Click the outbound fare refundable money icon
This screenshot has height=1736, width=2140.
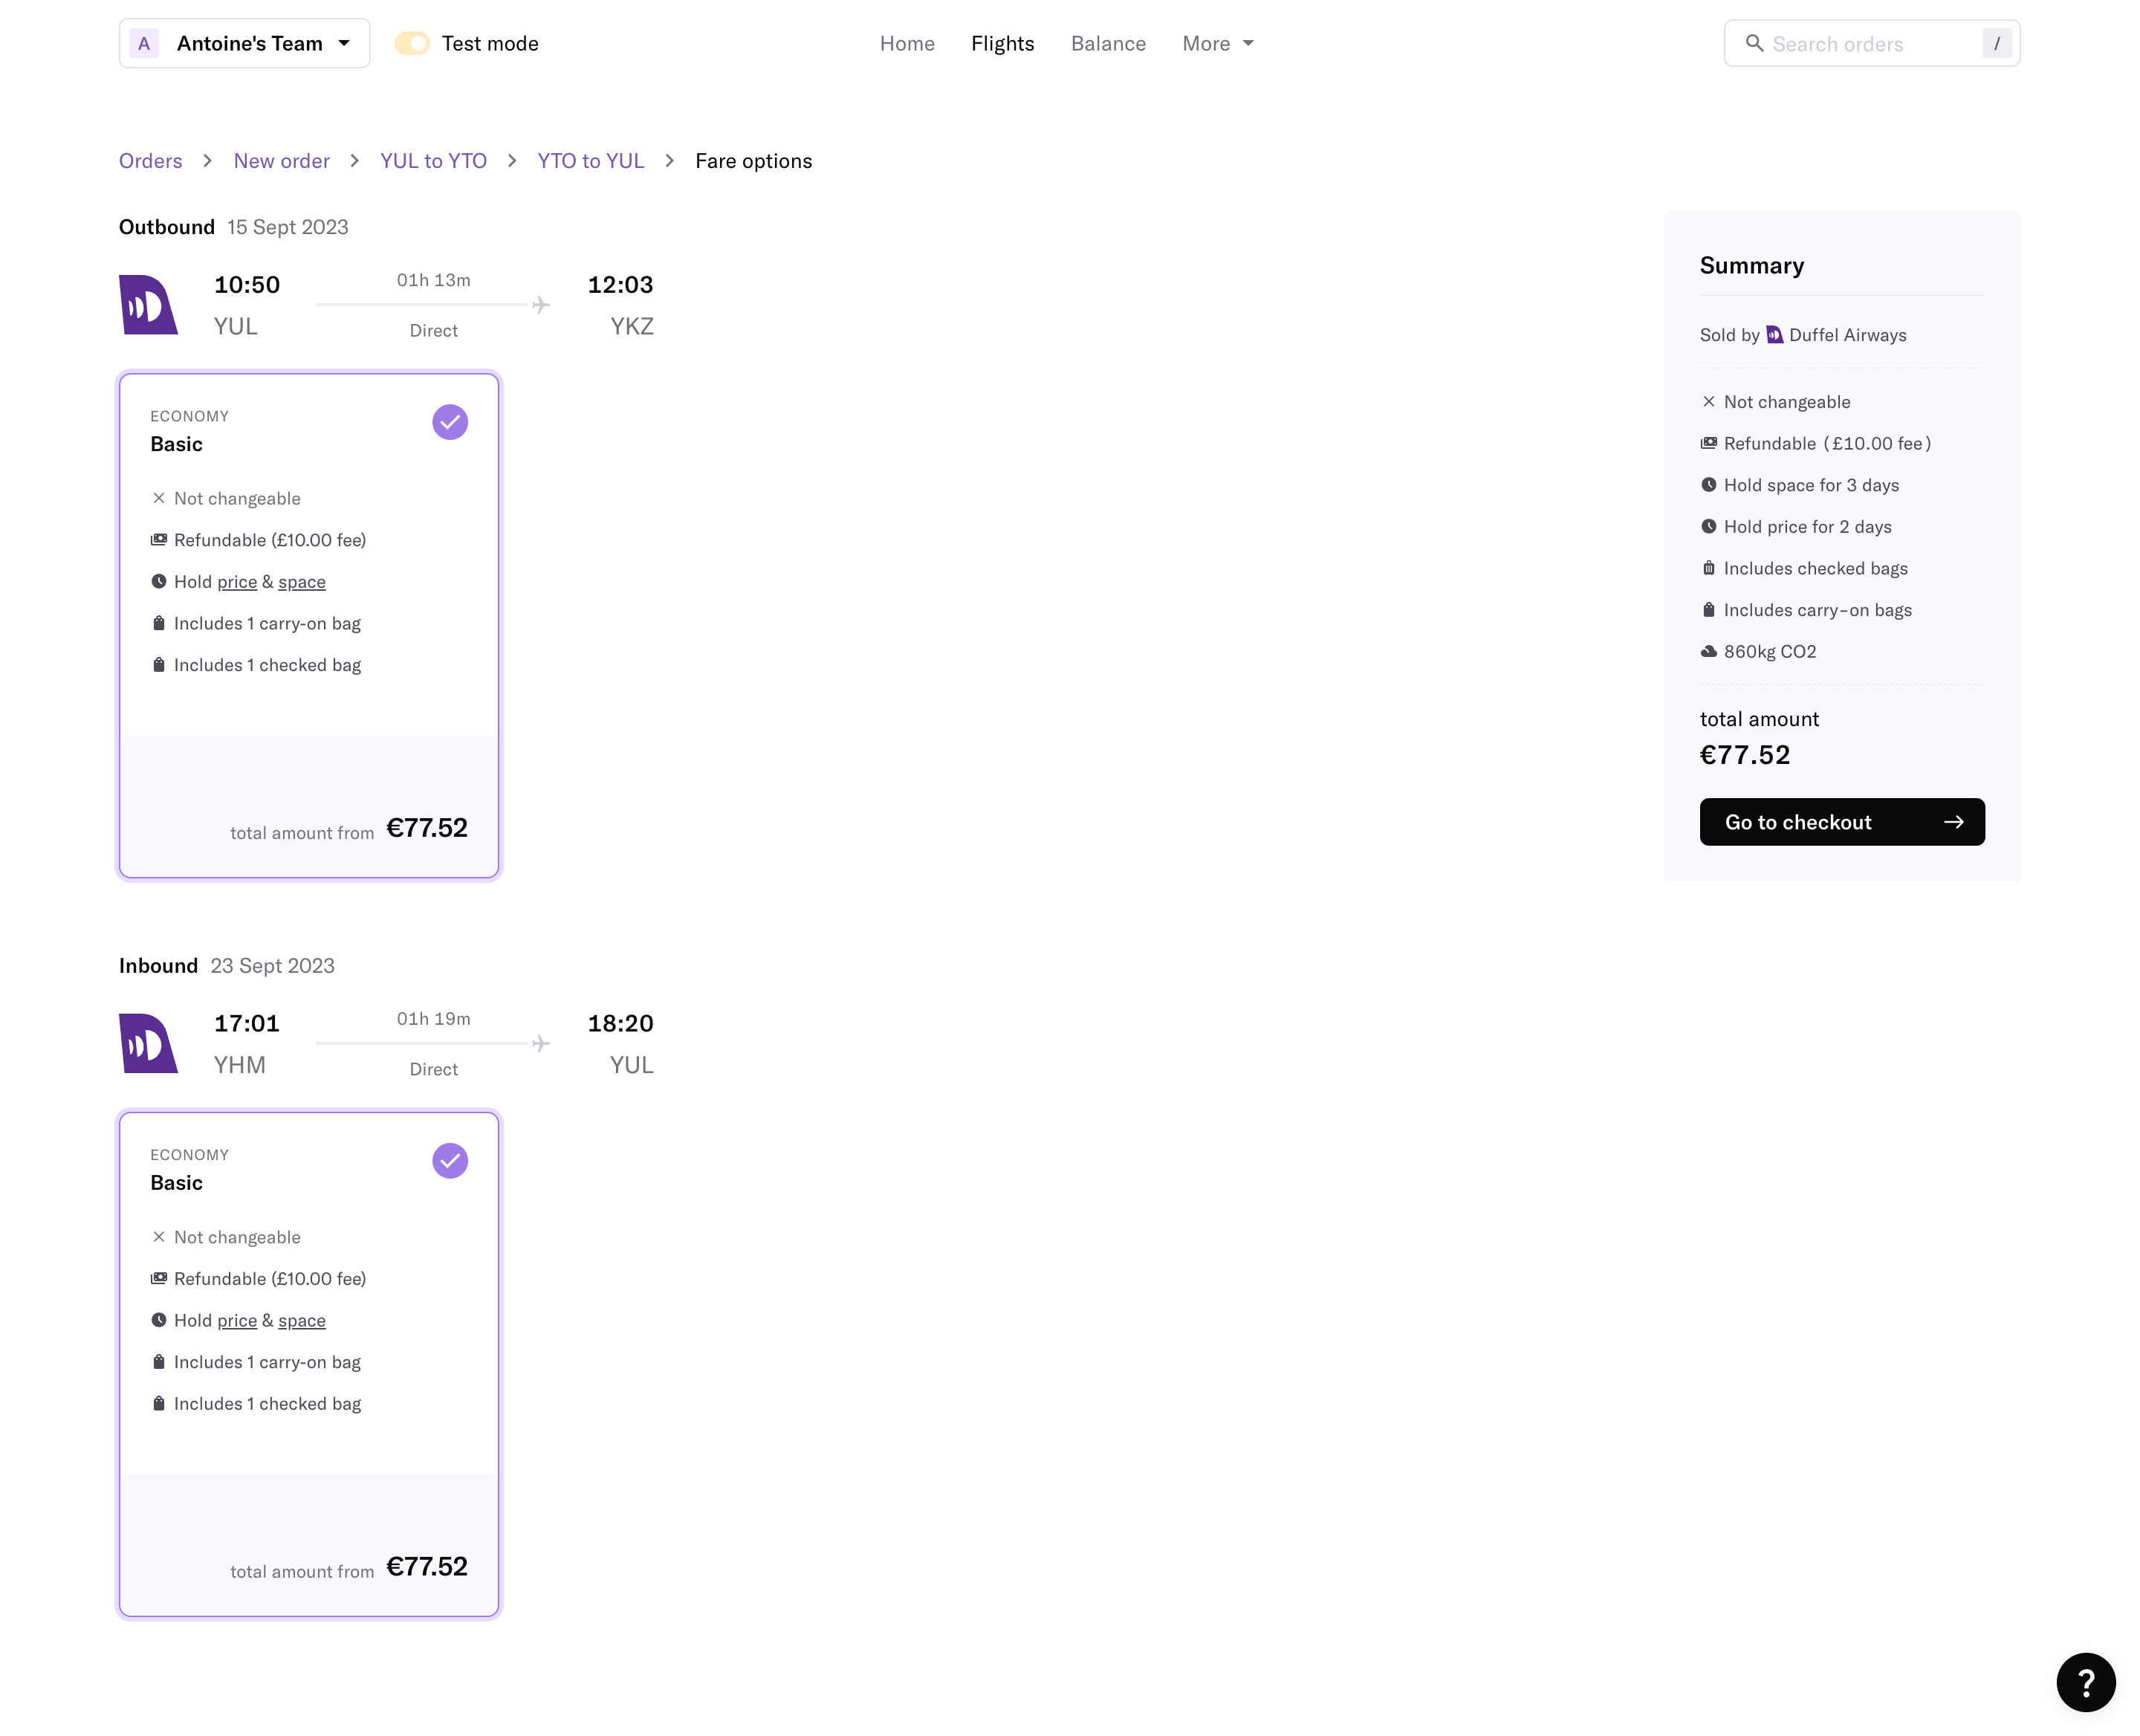point(159,540)
